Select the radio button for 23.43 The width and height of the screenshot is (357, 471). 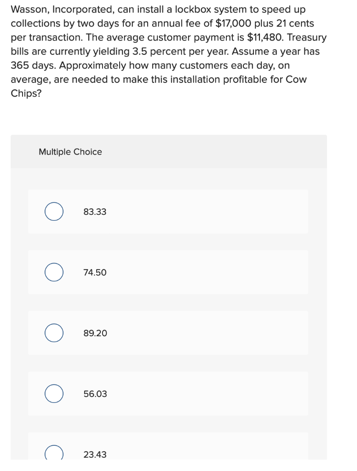point(53,453)
